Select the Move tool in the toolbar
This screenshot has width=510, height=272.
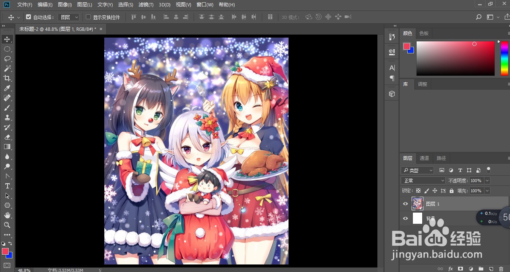[x=7, y=39]
